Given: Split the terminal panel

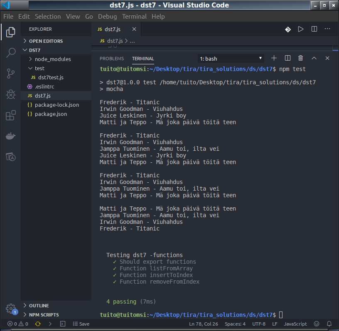Looking at the screenshot, I should (x=287, y=58).
